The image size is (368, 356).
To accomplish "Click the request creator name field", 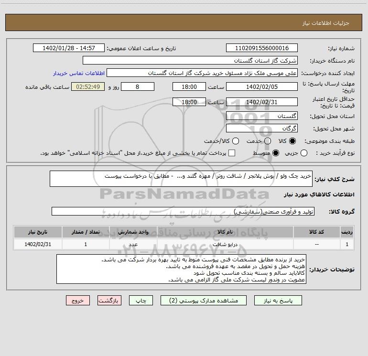I will coord(202,73).
